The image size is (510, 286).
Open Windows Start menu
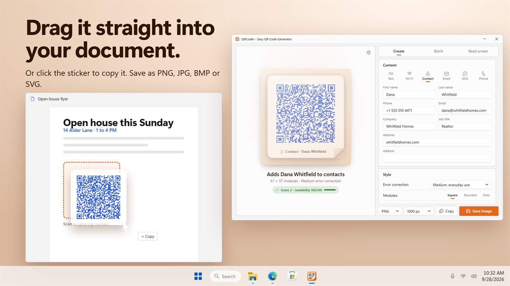tap(198, 276)
